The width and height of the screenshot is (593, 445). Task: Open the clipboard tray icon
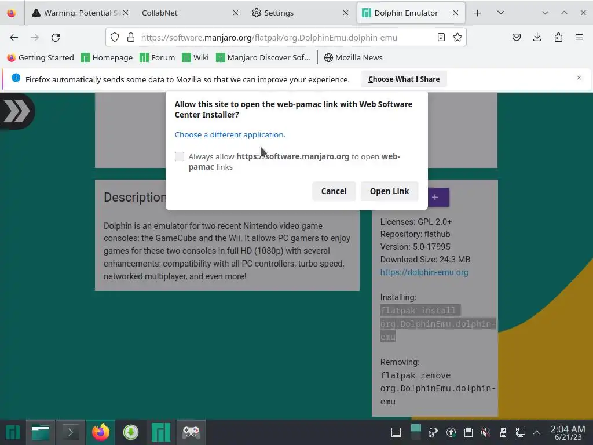click(x=468, y=432)
